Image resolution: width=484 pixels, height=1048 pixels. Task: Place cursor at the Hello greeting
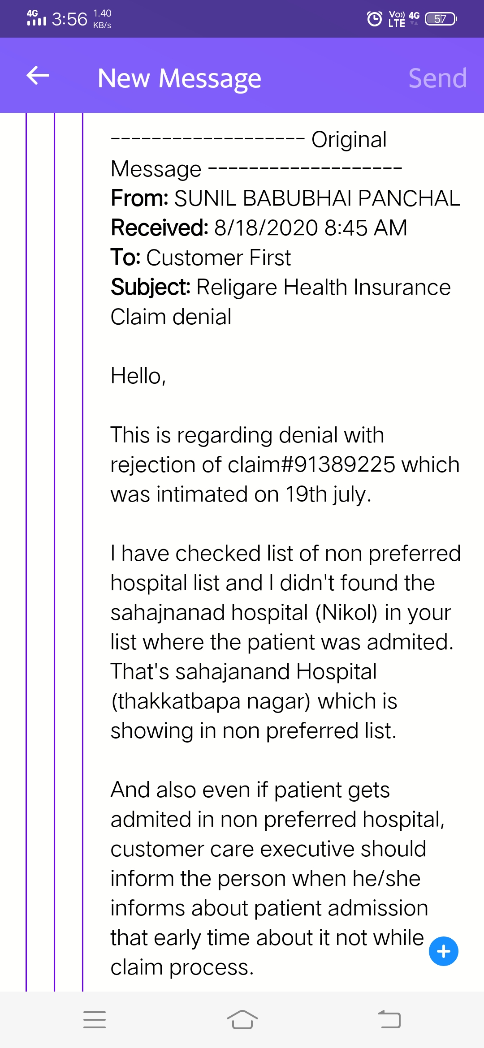138,376
